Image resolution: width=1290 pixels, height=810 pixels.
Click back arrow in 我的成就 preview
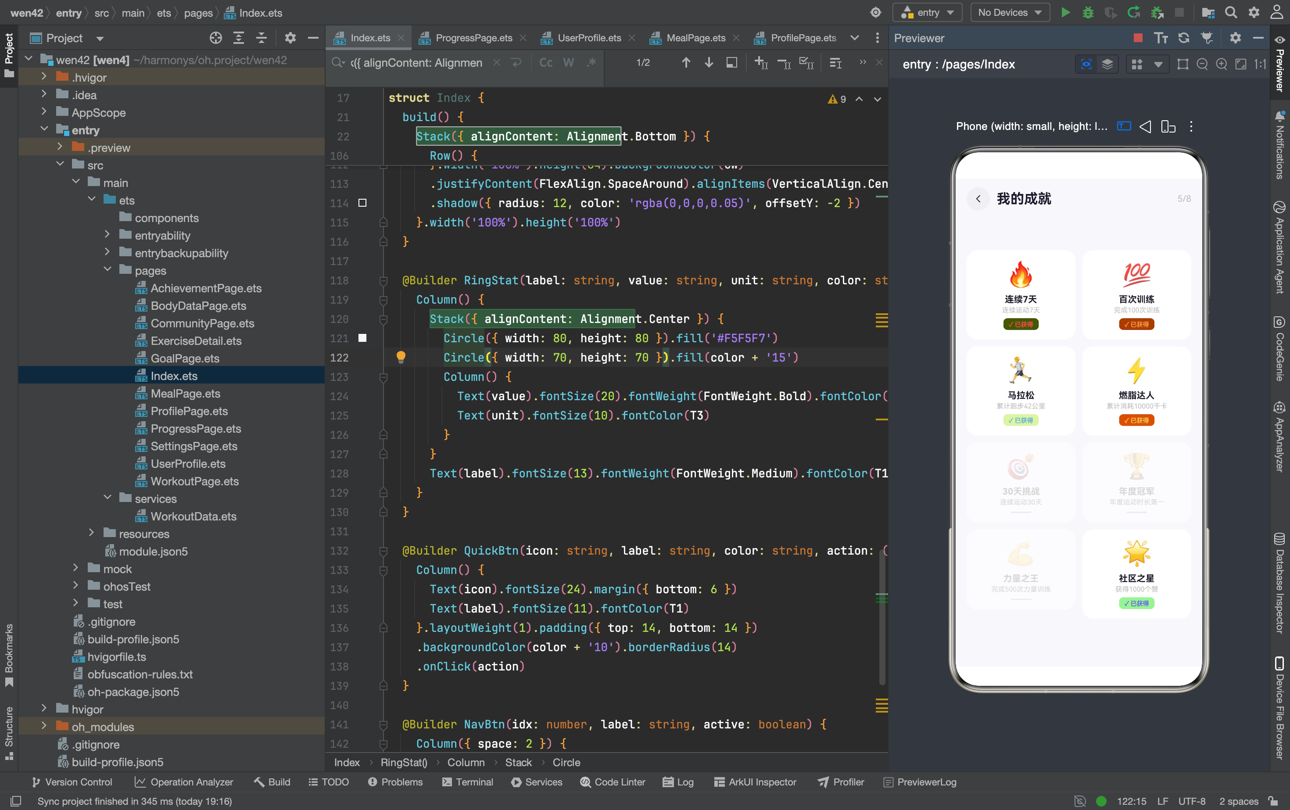(978, 199)
